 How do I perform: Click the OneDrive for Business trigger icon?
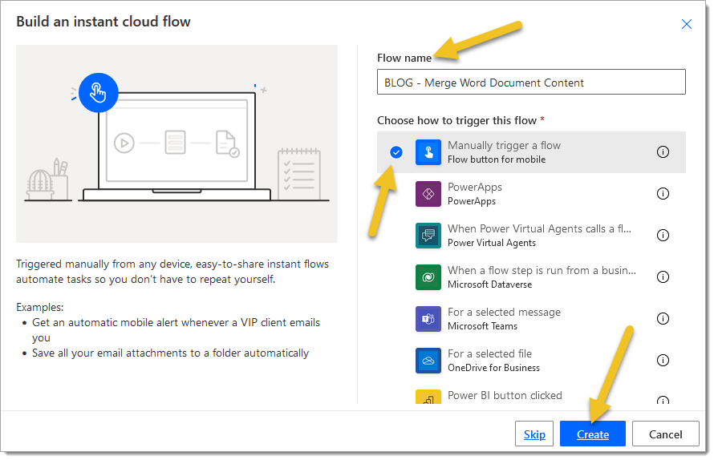tap(428, 361)
